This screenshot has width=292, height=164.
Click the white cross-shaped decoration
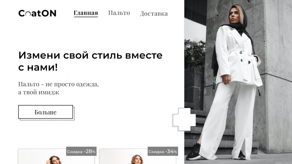click(184, 120)
